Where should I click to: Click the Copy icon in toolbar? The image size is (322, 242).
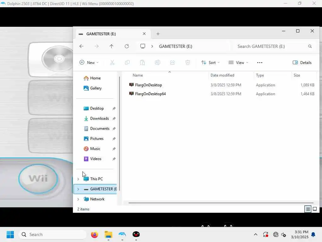pyautogui.click(x=127, y=63)
